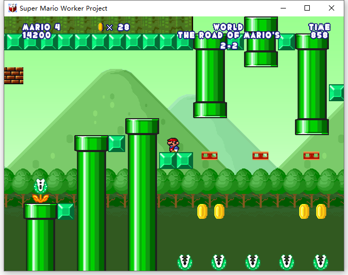Click the piranha plant on the short pipe
This screenshot has height=275, width=348.
(x=41, y=191)
